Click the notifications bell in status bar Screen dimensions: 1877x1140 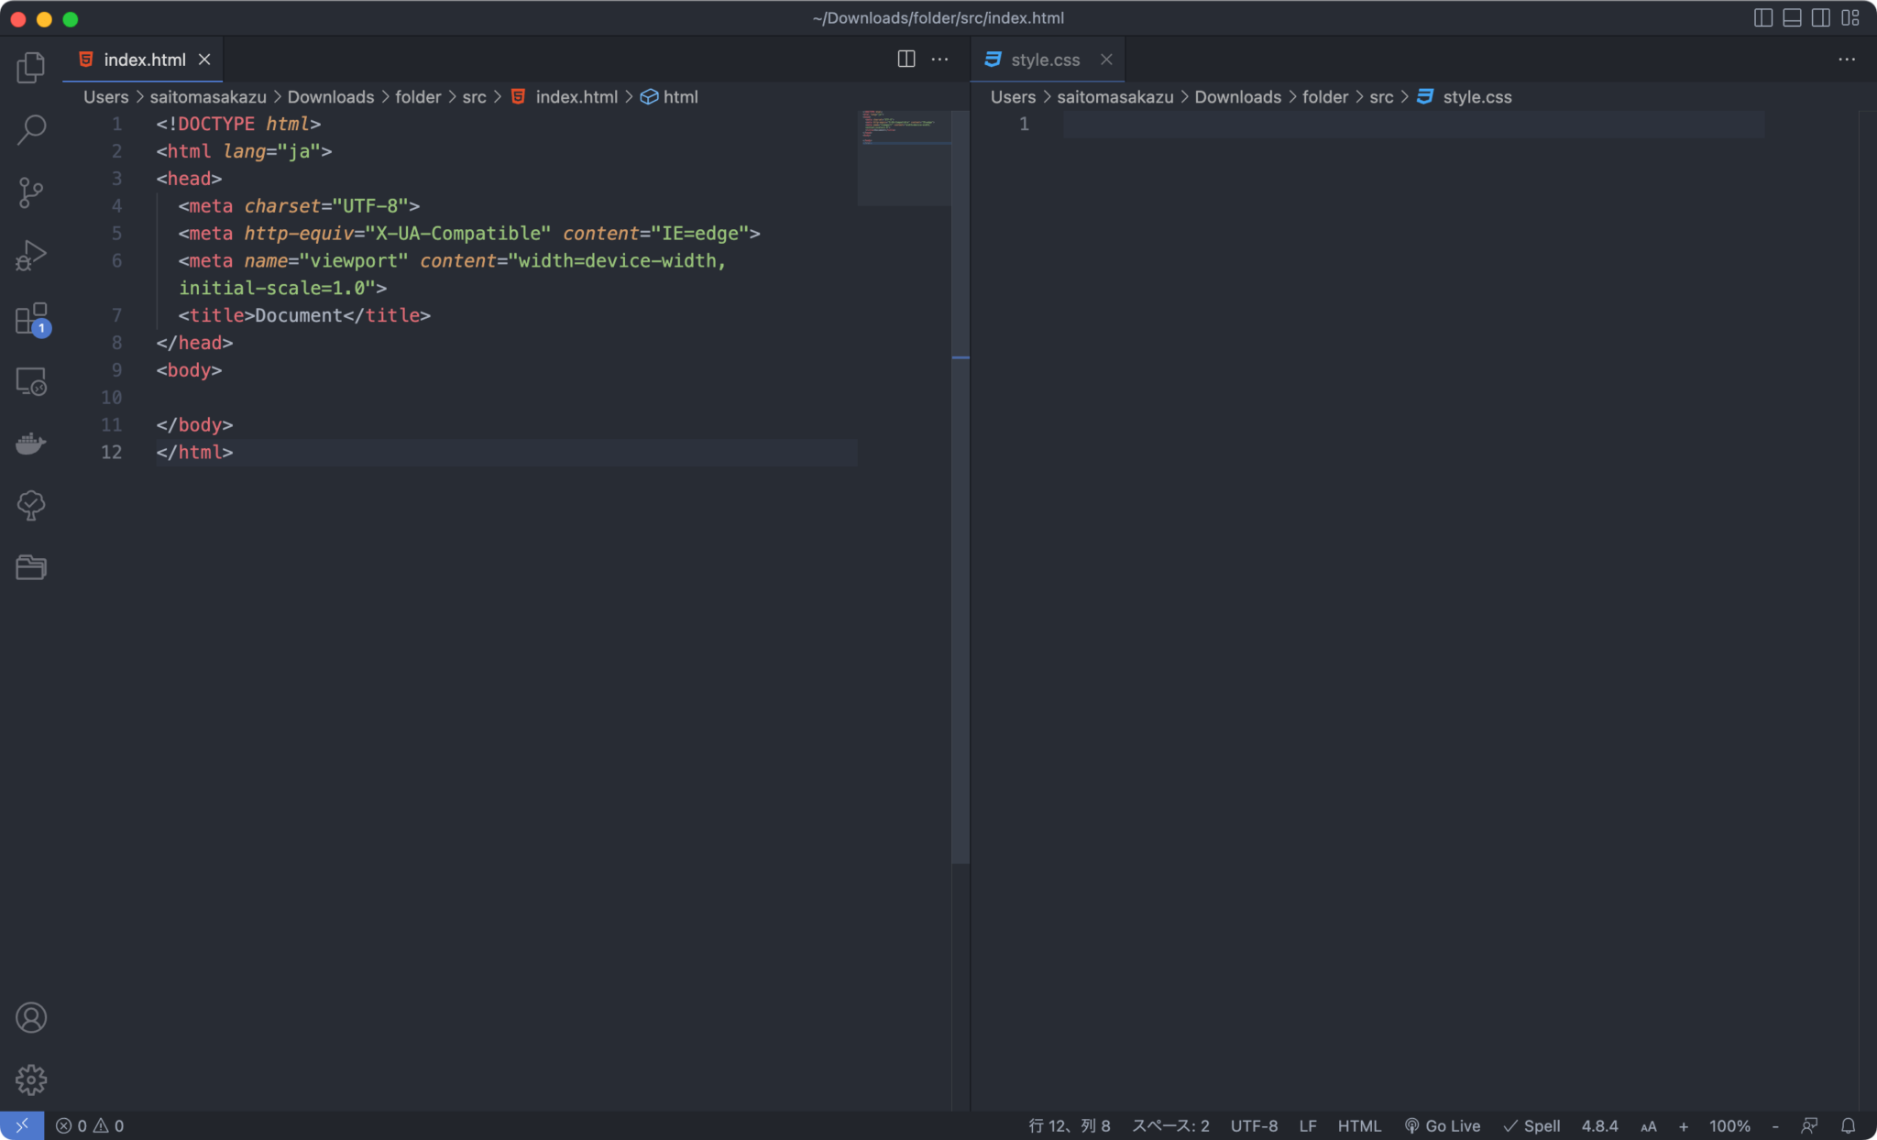1850,1125
